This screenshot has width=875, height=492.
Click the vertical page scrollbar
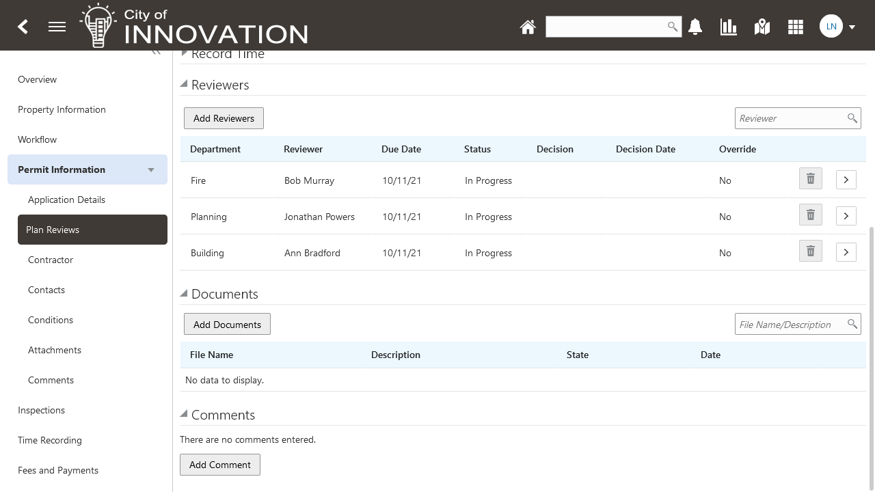coord(871,355)
